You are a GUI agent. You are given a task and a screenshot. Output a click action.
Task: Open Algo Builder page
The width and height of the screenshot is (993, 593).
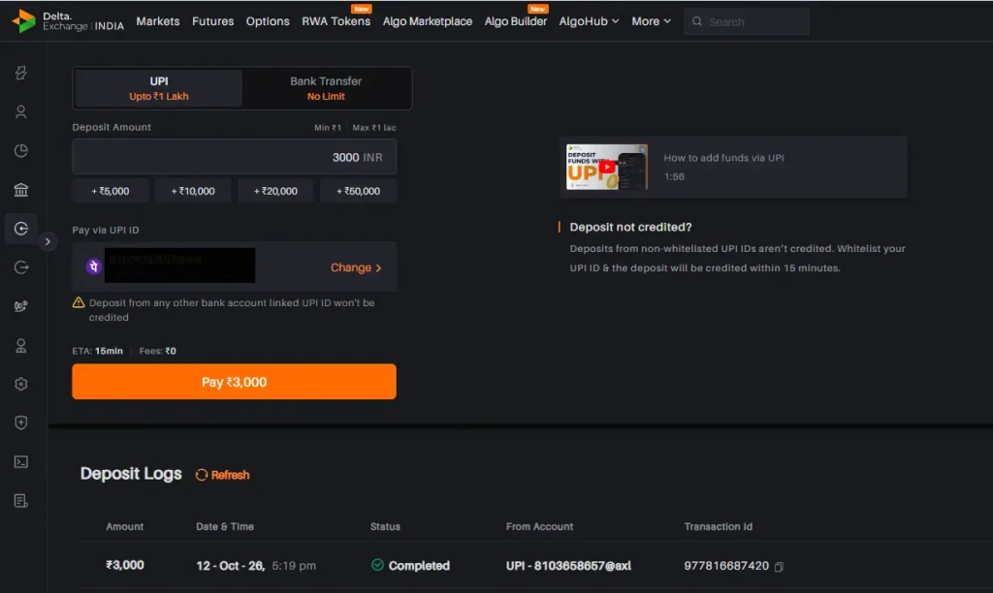(x=516, y=21)
